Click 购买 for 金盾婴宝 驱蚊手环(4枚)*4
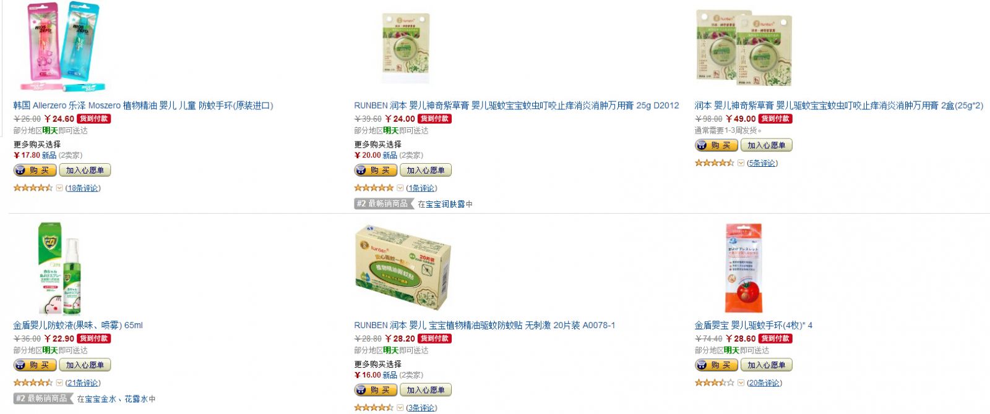Viewport: 990px width, 414px height. tap(717, 365)
